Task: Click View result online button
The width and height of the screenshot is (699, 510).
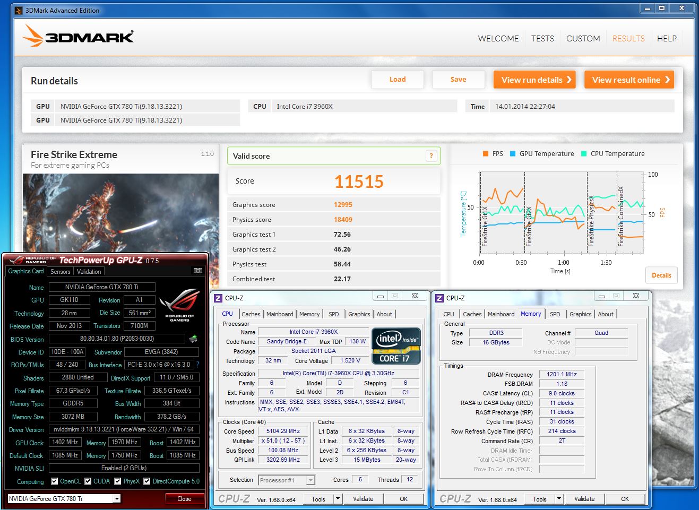Action: coord(629,80)
